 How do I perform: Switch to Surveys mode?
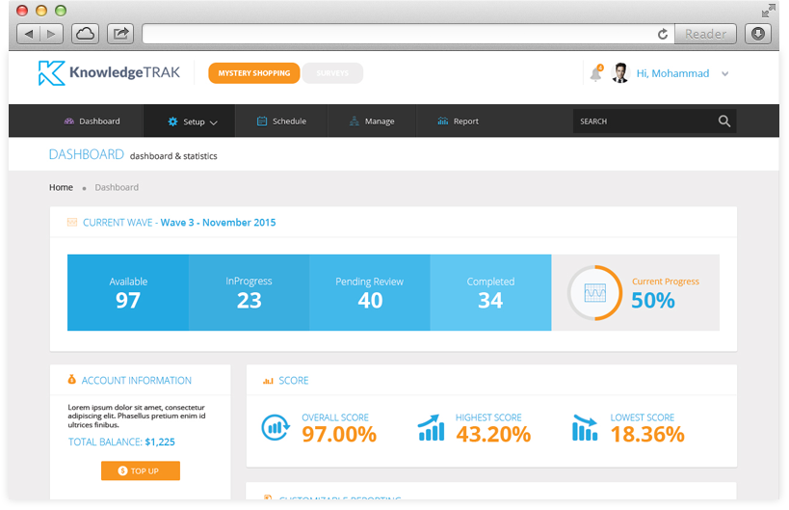[x=332, y=73]
